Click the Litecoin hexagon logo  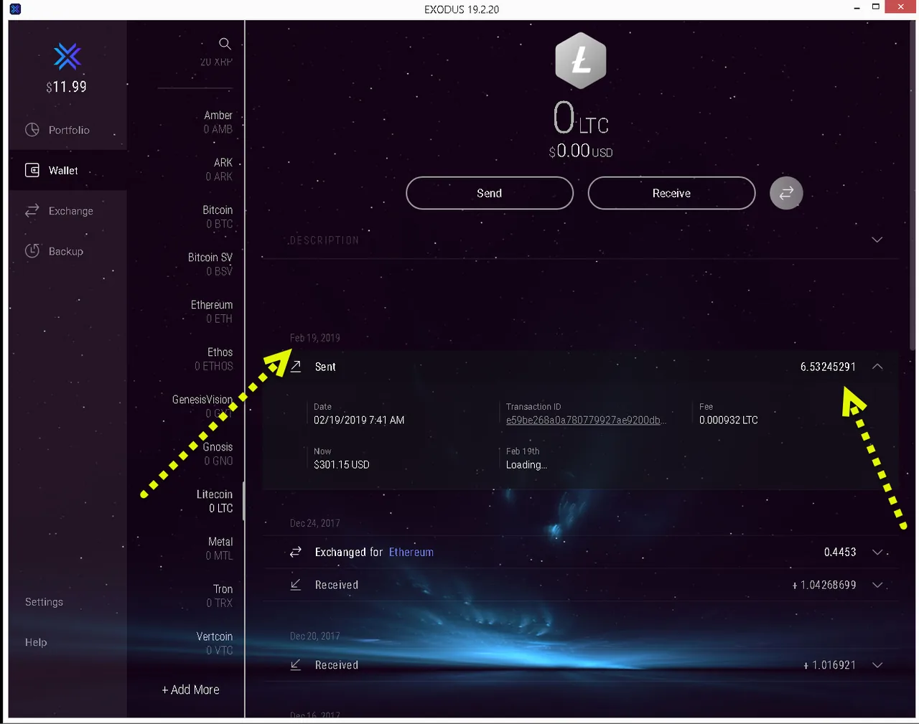[x=581, y=61]
